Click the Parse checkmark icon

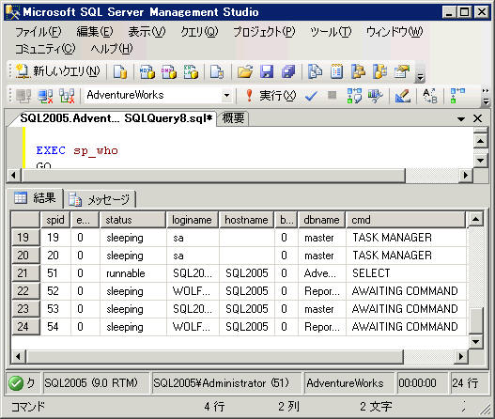[311, 96]
